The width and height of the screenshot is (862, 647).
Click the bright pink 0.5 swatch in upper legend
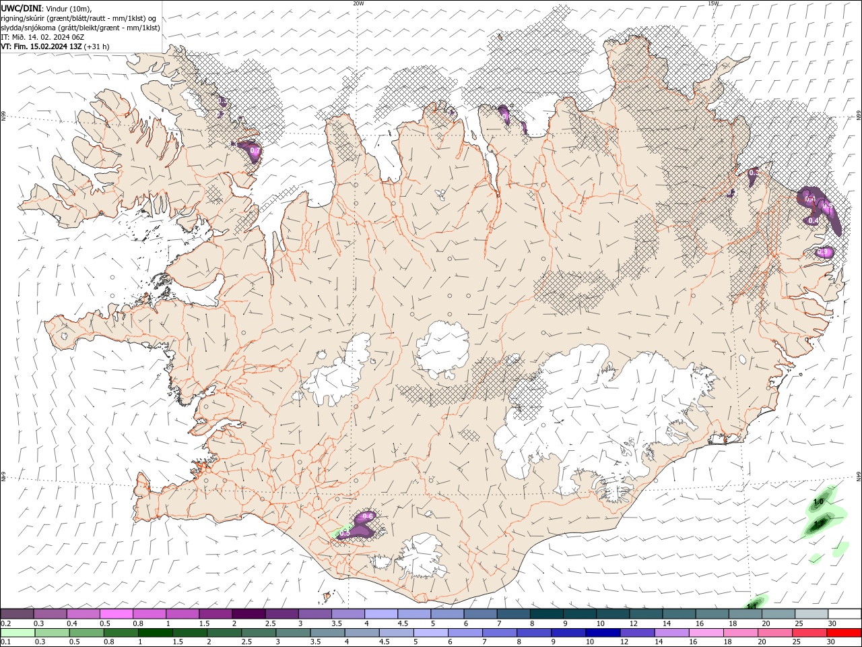117,614
